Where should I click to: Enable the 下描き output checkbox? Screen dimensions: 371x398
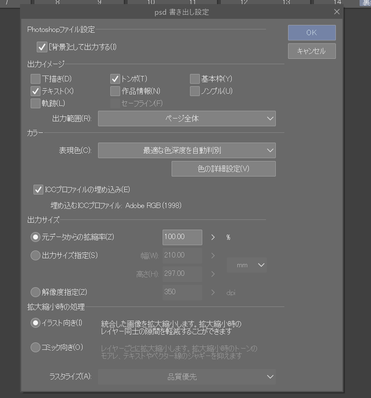point(36,79)
